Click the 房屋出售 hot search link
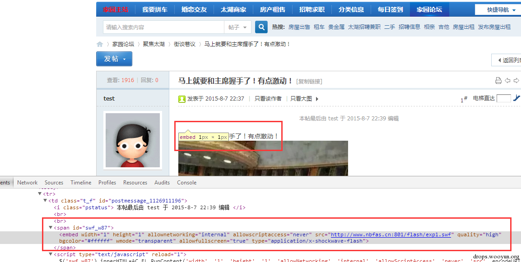 click(299, 27)
